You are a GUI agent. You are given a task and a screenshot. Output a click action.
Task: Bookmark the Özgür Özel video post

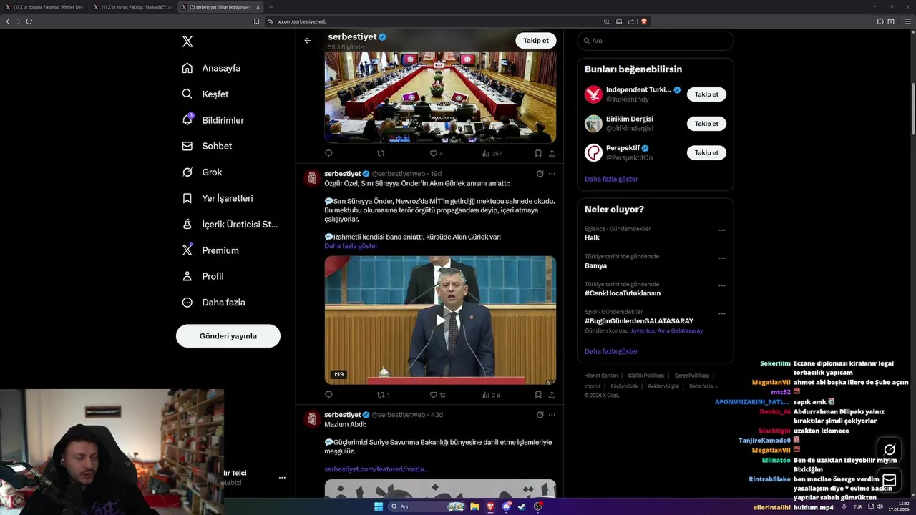point(538,394)
